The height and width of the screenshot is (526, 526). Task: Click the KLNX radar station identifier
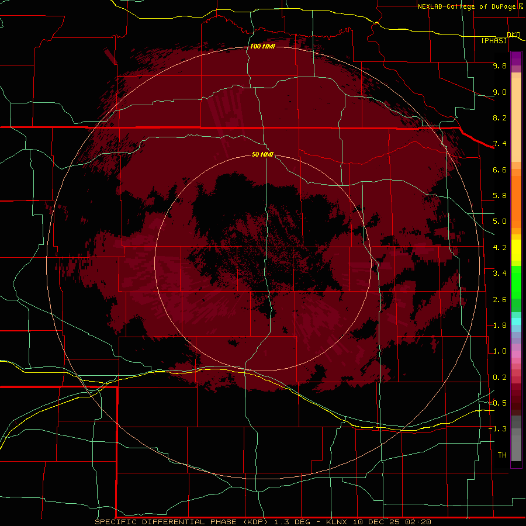tap(337, 522)
